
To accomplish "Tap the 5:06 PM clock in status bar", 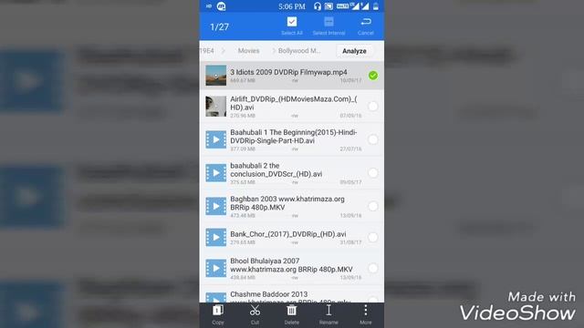I will (292, 6).
